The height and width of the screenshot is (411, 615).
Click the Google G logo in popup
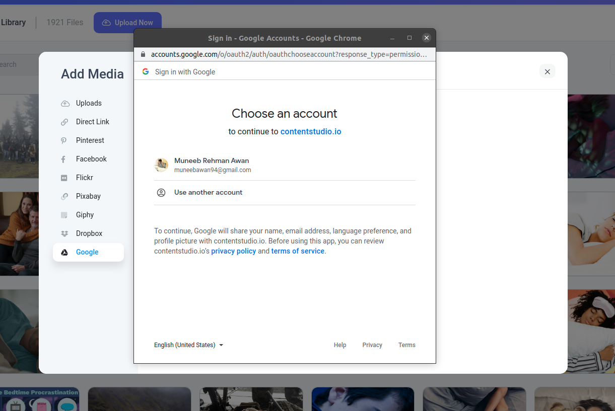pos(146,71)
